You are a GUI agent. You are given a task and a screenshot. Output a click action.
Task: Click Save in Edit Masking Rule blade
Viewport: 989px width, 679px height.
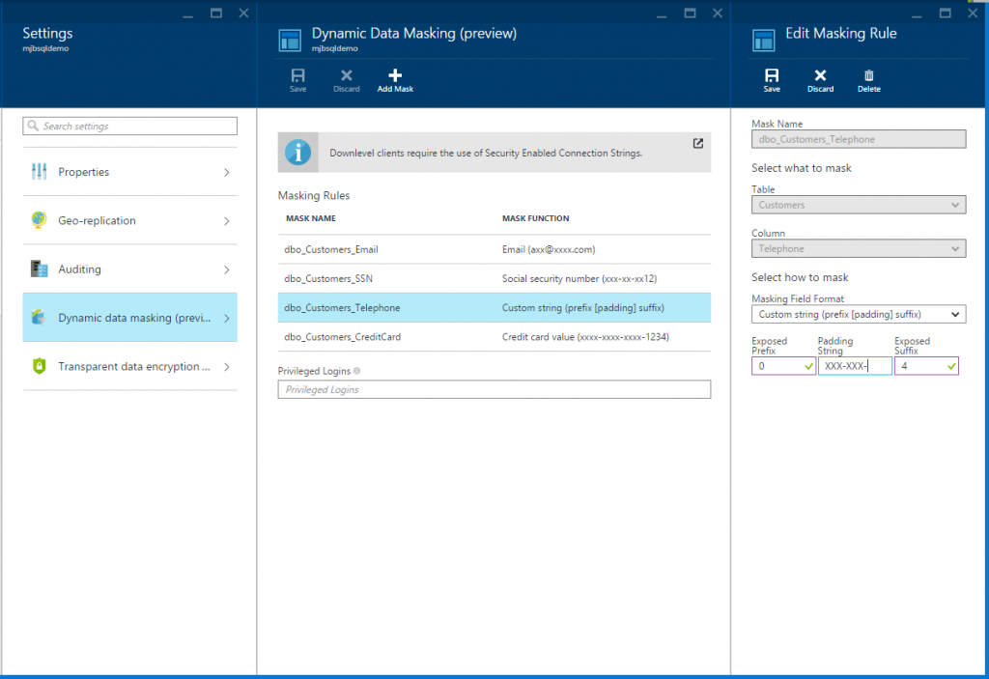point(771,79)
